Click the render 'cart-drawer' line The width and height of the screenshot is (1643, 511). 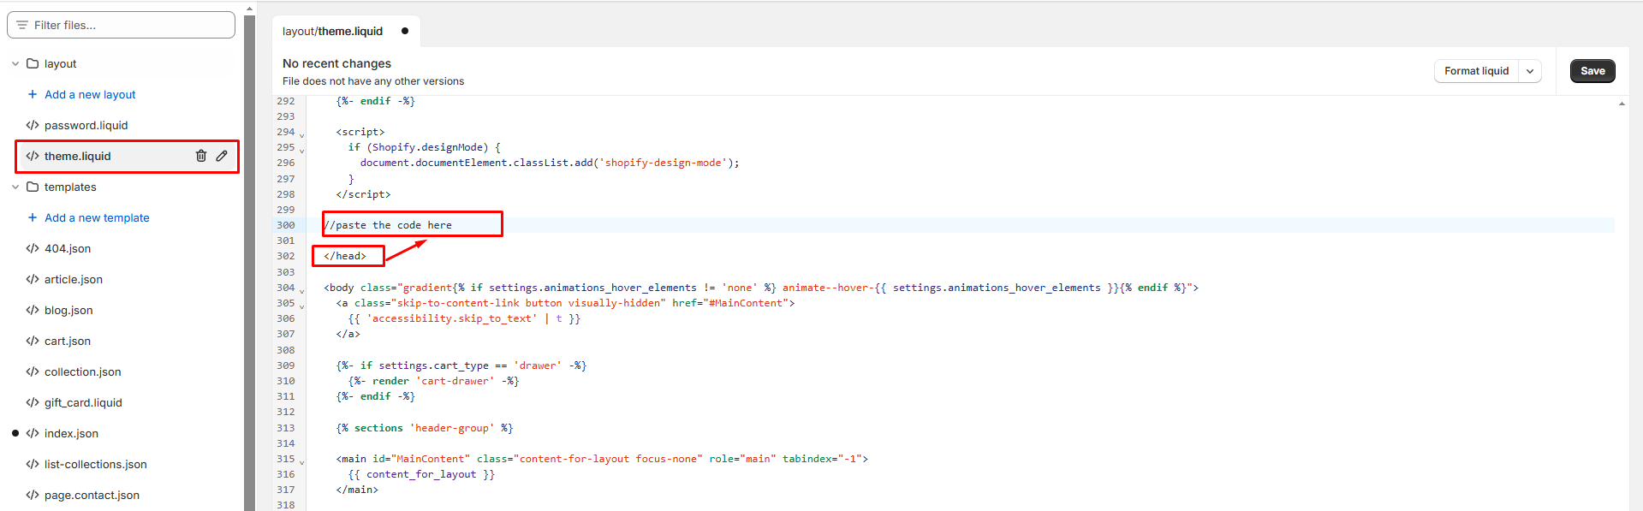pos(433,381)
